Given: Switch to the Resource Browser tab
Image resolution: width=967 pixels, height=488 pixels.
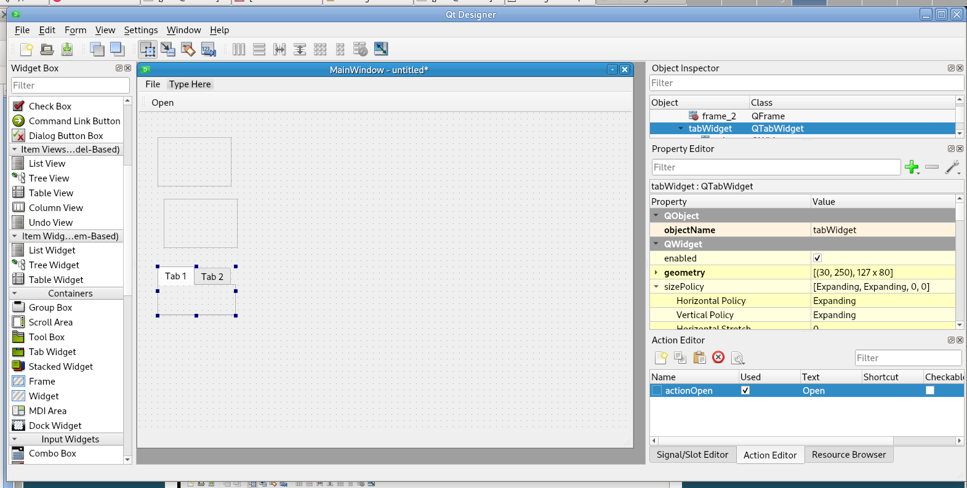Looking at the screenshot, I should (x=848, y=455).
